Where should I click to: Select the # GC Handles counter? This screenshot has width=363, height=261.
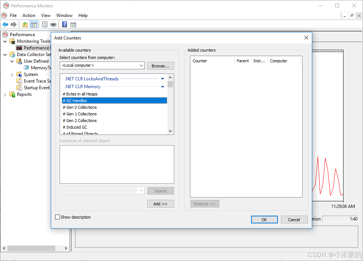[x=114, y=101]
